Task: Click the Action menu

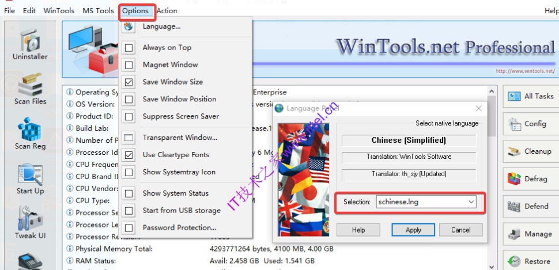Action: 167,10
